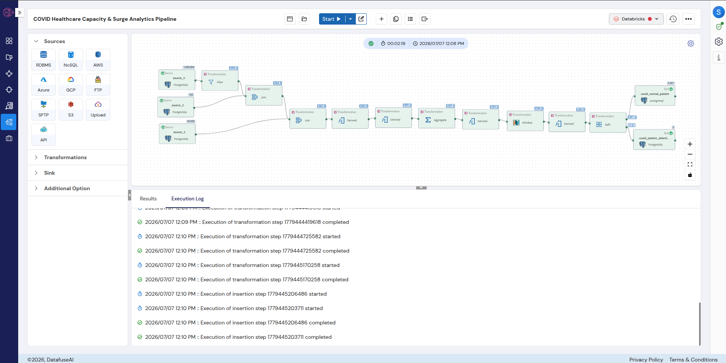Choose the API source tile
This screenshot has height=363, width=726.
(x=44, y=134)
